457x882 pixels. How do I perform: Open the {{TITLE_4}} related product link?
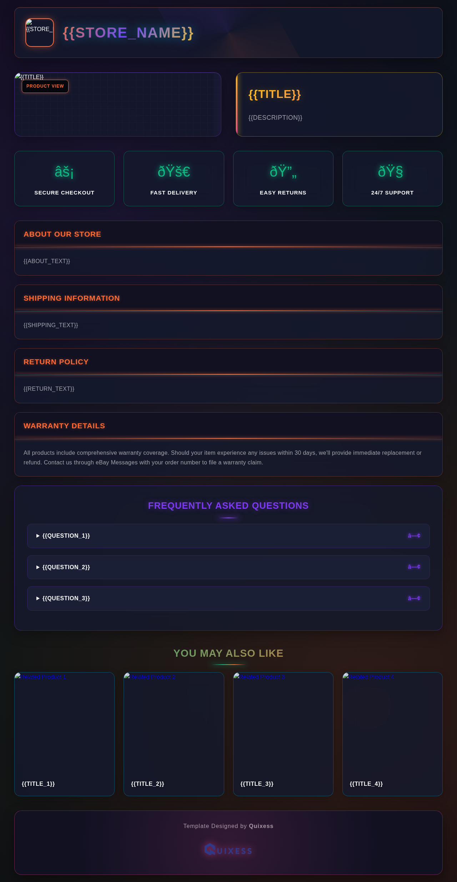coord(366,784)
